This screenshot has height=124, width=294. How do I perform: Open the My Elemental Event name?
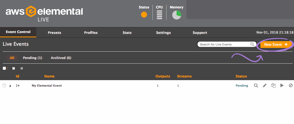tap(47, 86)
